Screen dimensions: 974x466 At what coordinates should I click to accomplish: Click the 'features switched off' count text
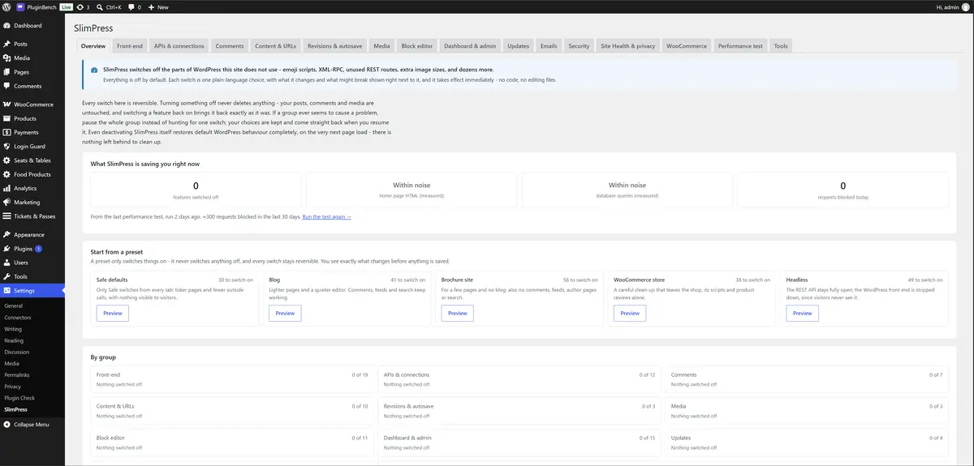[196, 197]
